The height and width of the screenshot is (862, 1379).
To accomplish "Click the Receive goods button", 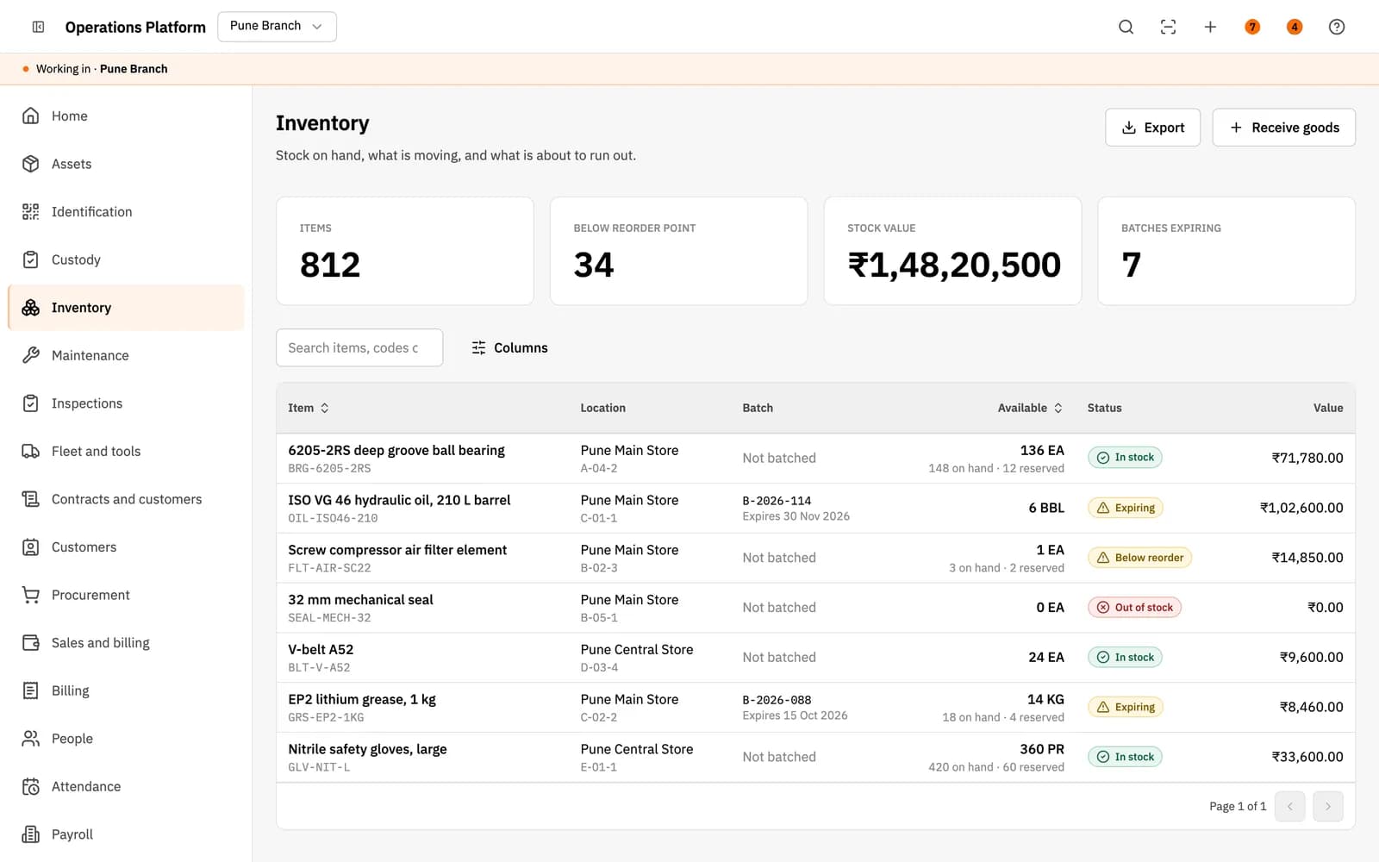I will coord(1283,128).
